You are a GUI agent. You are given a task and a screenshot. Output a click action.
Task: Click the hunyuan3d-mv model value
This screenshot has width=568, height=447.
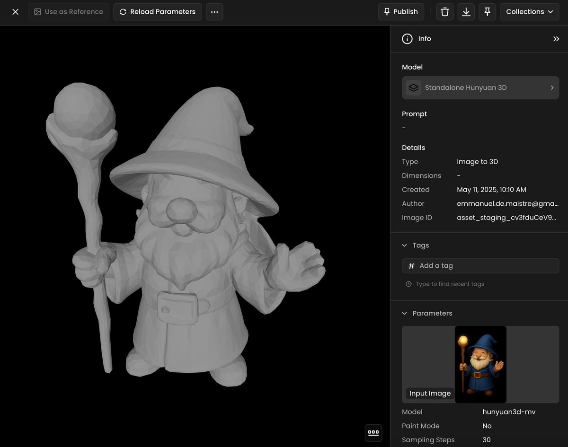(x=509, y=412)
